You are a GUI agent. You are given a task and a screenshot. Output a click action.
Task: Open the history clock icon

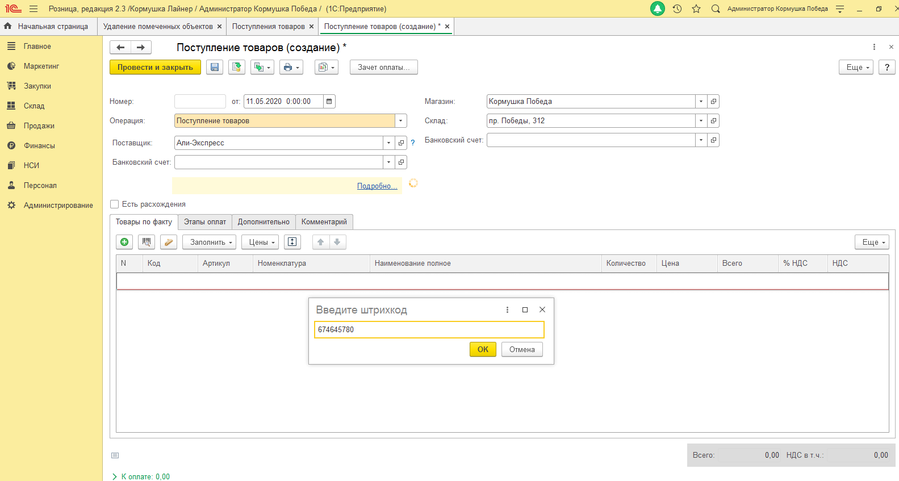pos(677,9)
